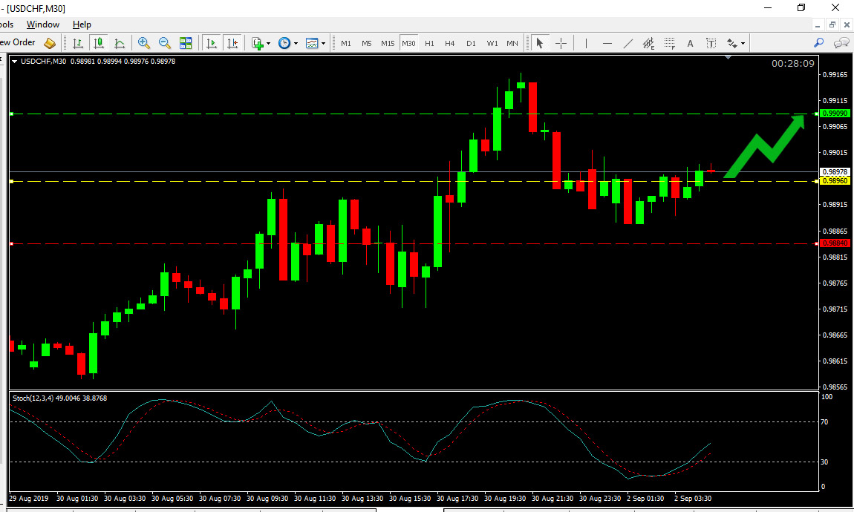
Task: Minimize the main MetaTrader window
Action: [768, 7]
